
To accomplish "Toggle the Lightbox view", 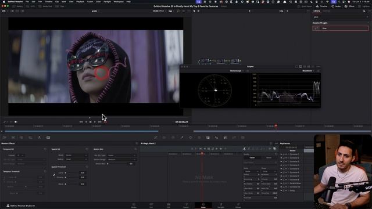I will [364, 6].
